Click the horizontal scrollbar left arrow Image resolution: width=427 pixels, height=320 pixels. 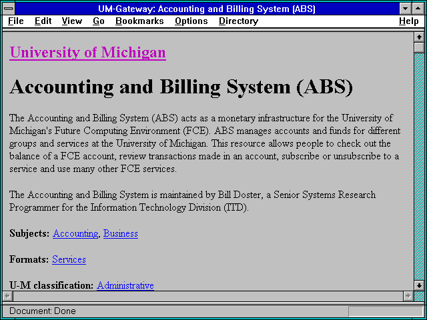[8, 296]
